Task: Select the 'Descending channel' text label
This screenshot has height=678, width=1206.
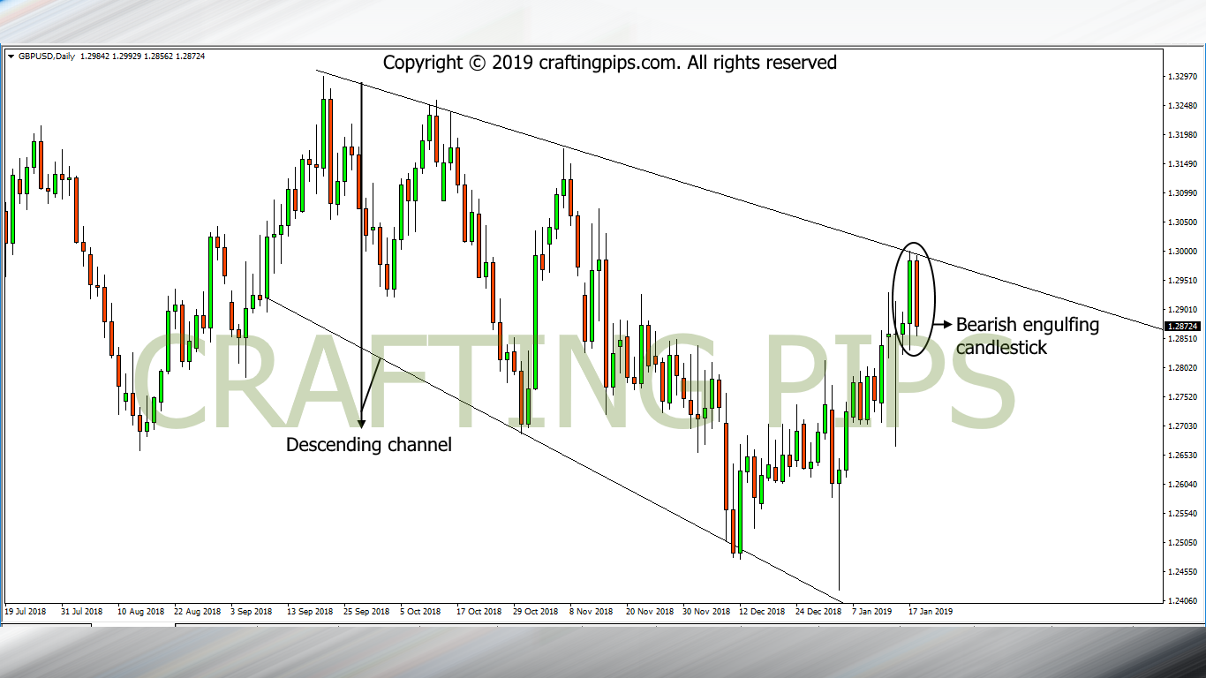Action: tap(369, 445)
